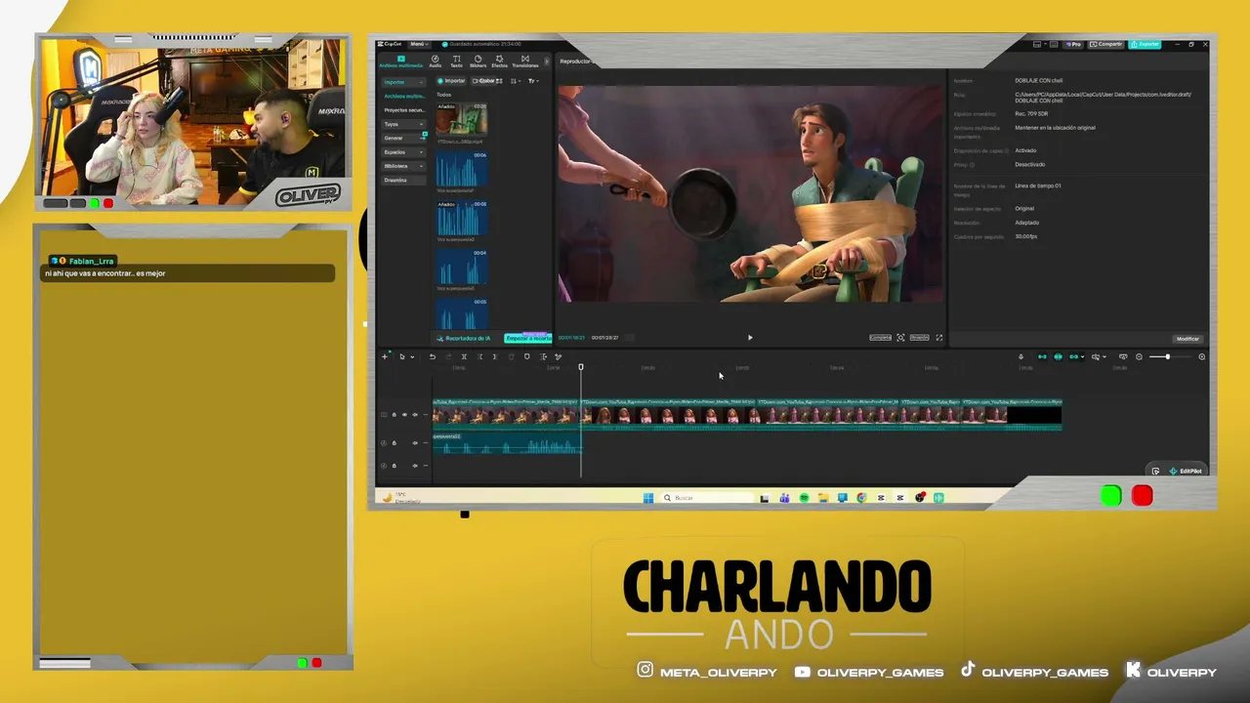Select Archivos multimedia in the sidebar
The width and height of the screenshot is (1250, 703).
(403, 96)
